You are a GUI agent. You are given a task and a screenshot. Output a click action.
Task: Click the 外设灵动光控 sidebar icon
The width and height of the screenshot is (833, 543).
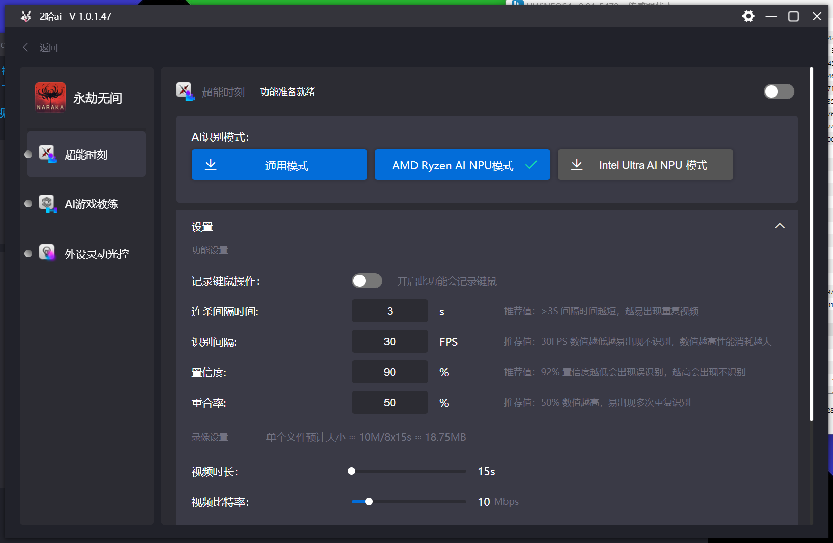(x=48, y=253)
